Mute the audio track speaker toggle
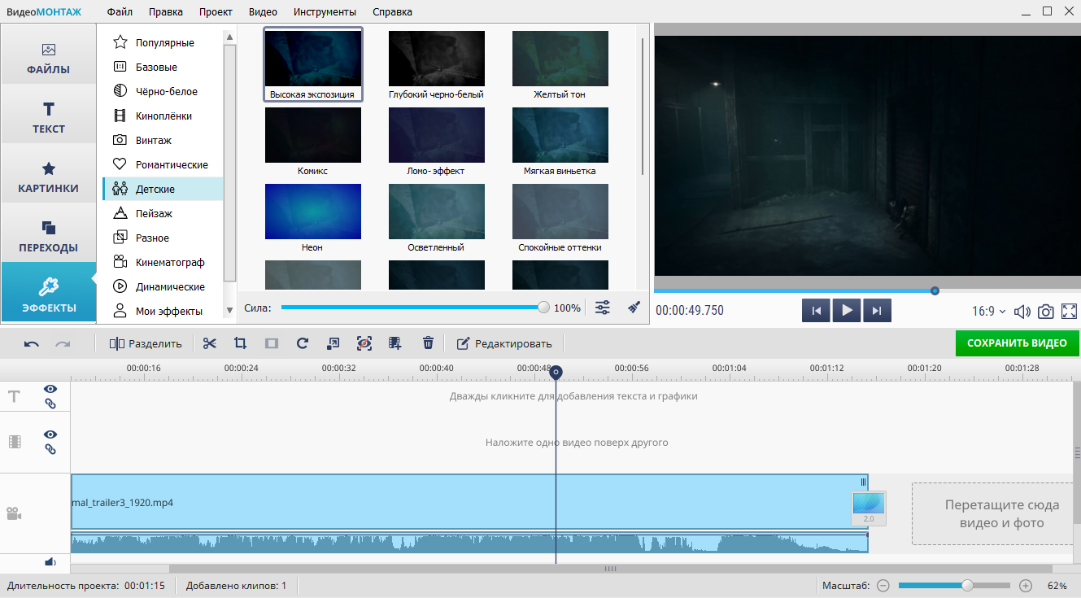Screen dimensions: 1081x598 point(50,561)
